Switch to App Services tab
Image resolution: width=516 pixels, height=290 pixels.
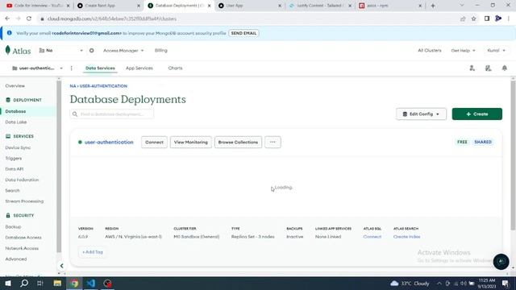click(139, 68)
